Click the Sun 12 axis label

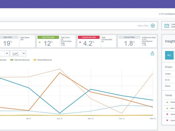click(x=60, y=119)
